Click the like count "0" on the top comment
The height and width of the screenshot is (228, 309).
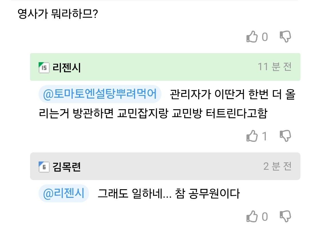[265, 37]
